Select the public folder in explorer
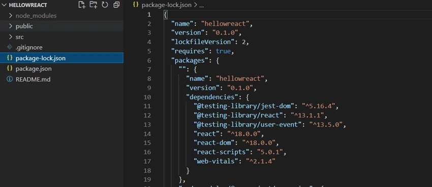The height and width of the screenshot is (187, 432). [61, 26]
